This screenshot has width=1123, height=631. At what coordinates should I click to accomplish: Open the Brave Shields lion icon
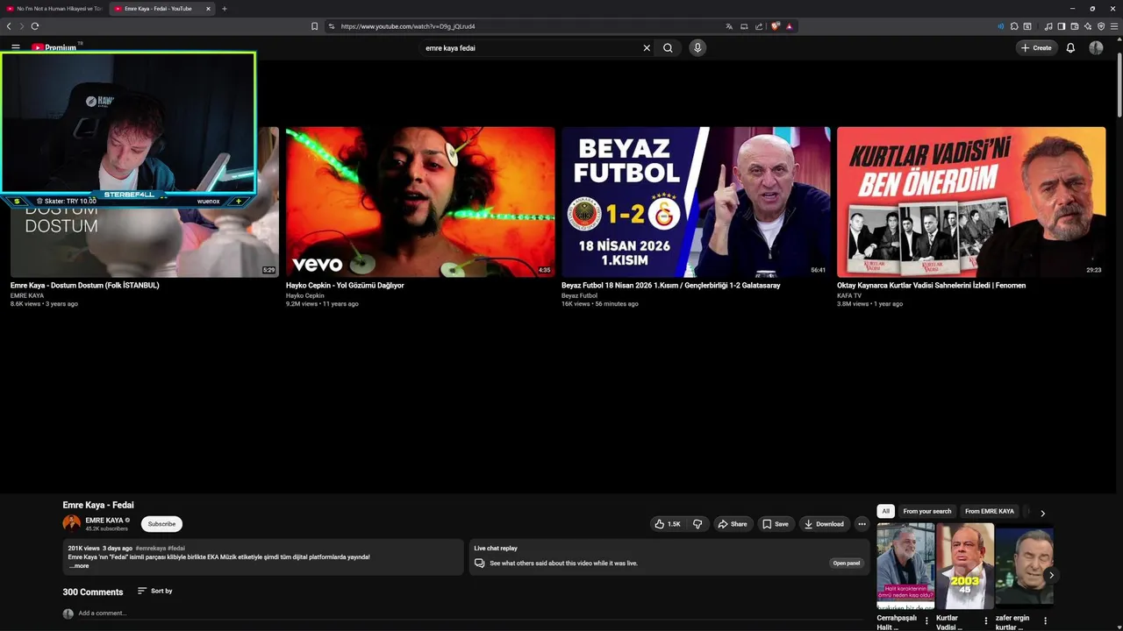coord(775,26)
